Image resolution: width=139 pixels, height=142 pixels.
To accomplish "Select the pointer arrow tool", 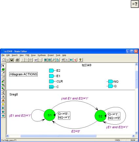I will [x=3, y=66].
